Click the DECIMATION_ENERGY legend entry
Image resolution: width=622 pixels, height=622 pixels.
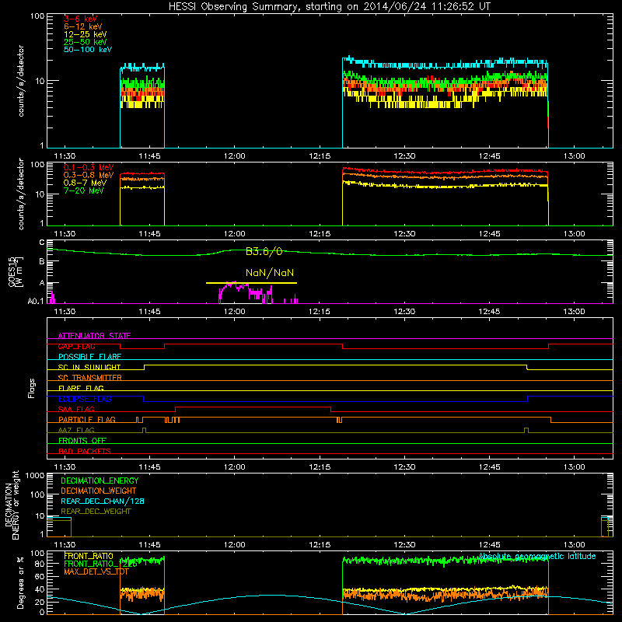tap(100, 480)
